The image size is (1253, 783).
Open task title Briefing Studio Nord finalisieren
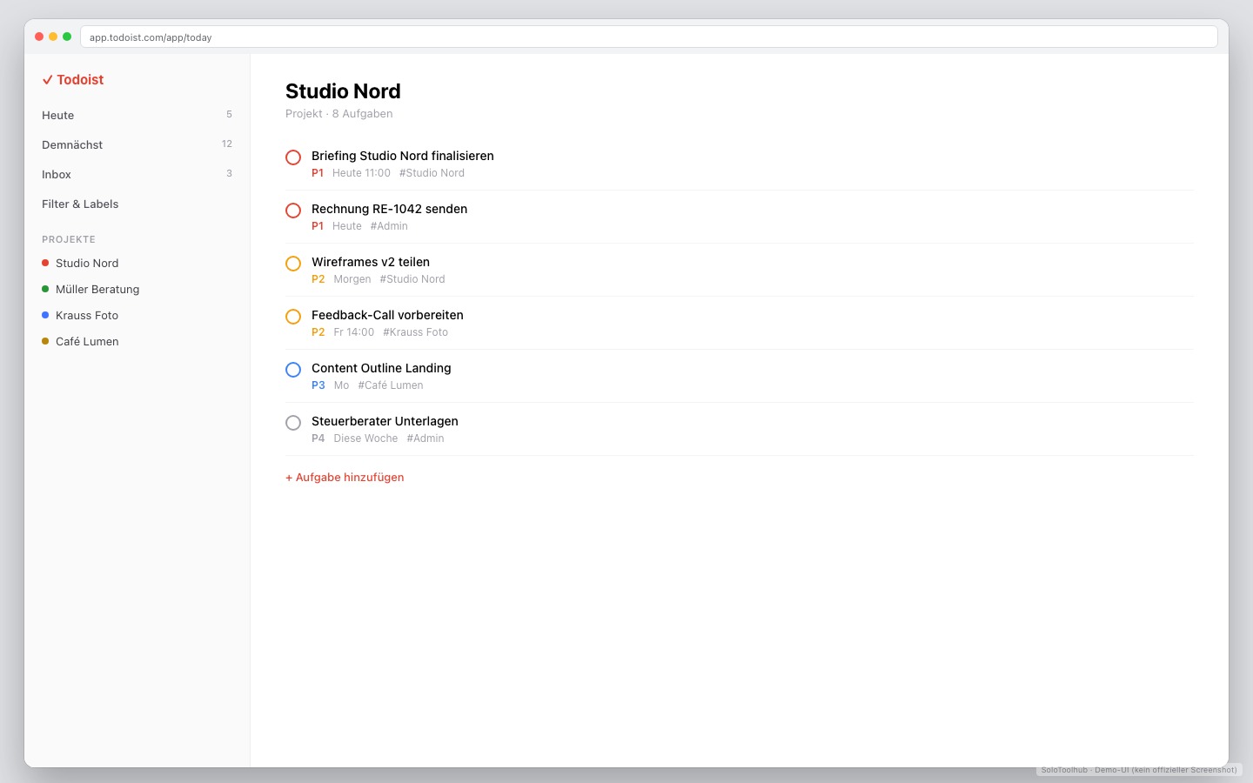(403, 156)
